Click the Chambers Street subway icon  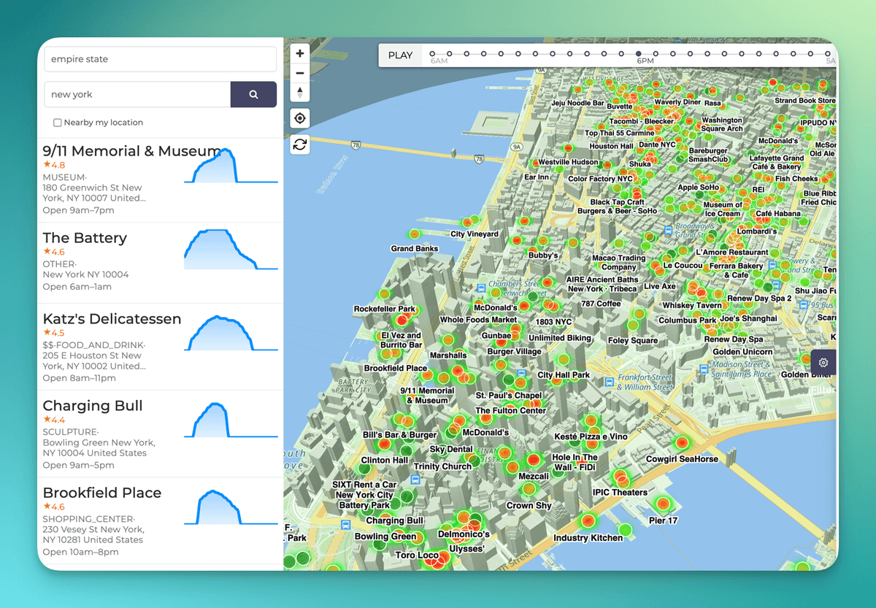(482, 289)
